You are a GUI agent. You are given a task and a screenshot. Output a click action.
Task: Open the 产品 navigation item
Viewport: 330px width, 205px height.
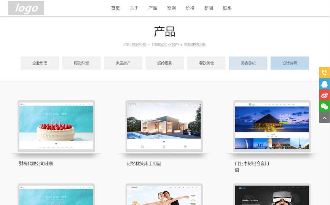pos(153,8)
